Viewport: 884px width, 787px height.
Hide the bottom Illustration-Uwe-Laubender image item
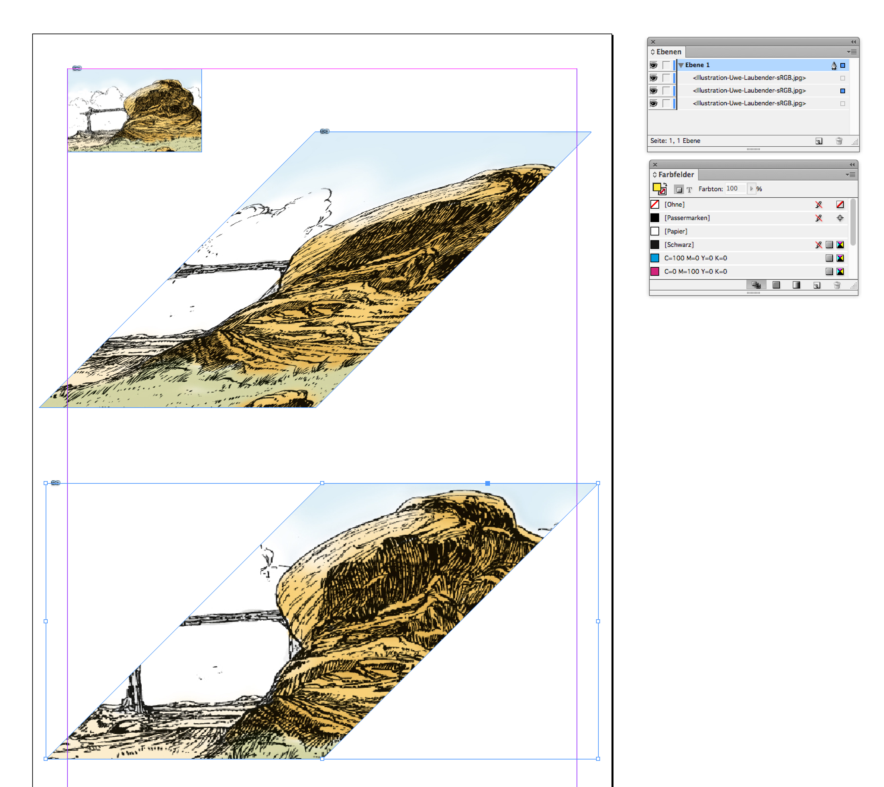pos(653,103)
